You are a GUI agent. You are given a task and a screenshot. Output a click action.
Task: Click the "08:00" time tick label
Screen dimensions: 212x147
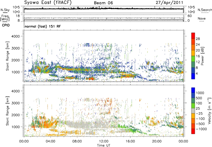click(77, 141)
